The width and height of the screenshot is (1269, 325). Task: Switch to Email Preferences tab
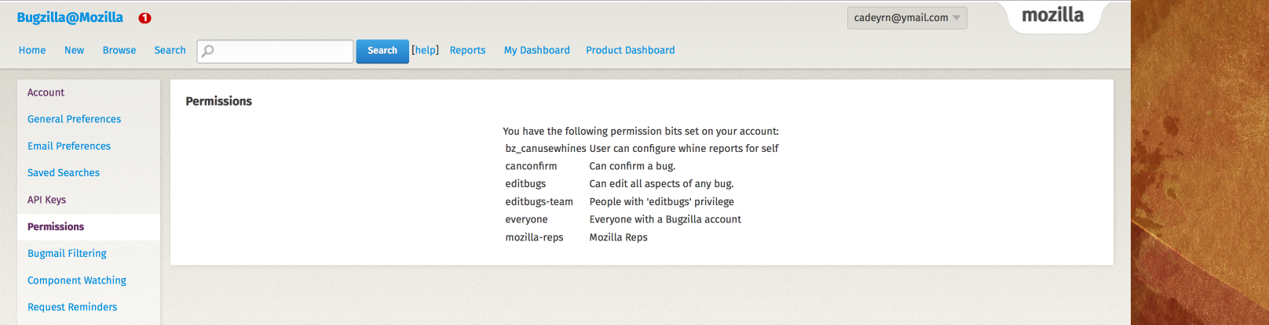(x=69, y=146)
